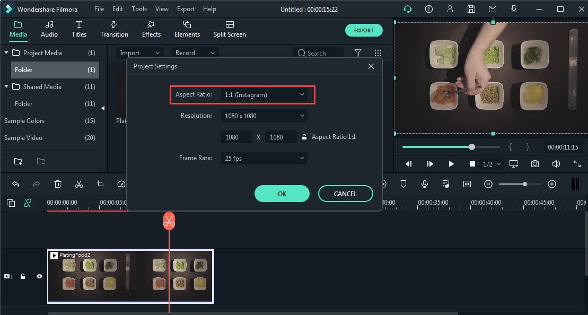Switch to the Transition tab
The image size is (588, 315).
pyautogui.click(x=114, y=29)
